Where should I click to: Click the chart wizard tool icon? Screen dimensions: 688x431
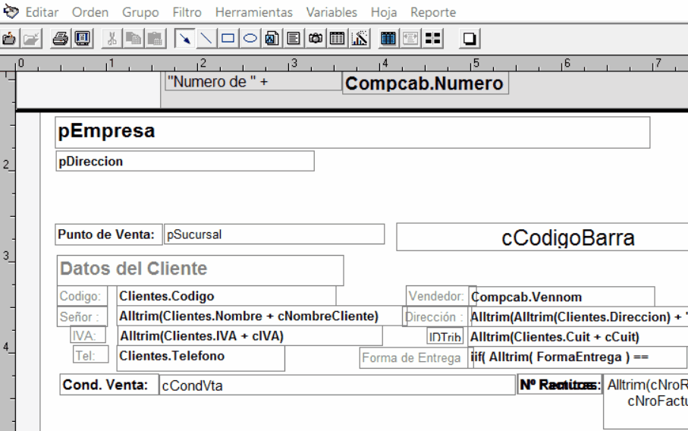[x=360, y=39]
